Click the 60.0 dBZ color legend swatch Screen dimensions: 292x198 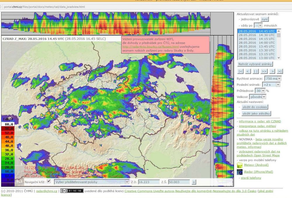click(8, 124)
